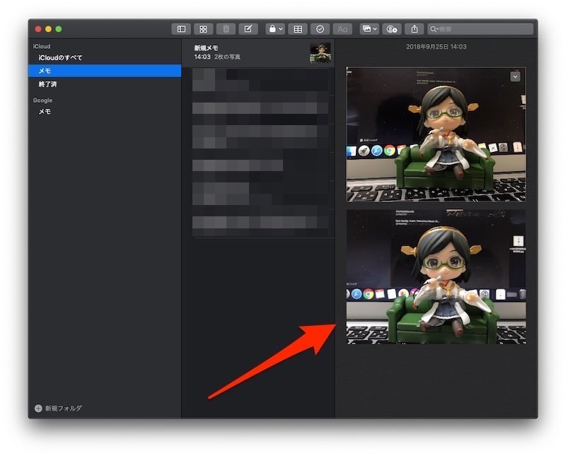Open the Aa text format button

click(x=342, y=29)
